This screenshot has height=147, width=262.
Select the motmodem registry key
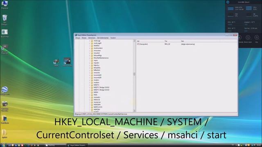click(x=98, y=48)
